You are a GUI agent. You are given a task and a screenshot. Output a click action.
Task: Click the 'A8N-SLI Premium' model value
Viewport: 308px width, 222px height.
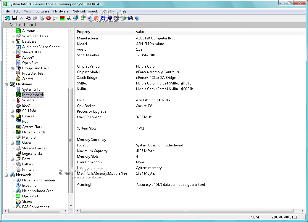pyautogui.click(x=150, y=44)
